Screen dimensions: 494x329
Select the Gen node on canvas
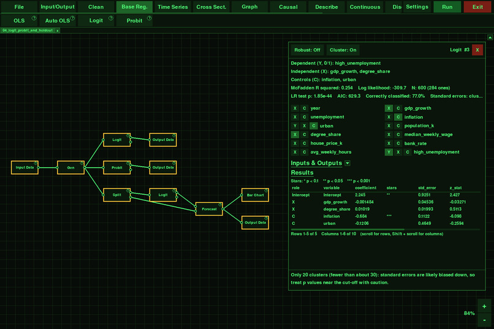(70, 167)
